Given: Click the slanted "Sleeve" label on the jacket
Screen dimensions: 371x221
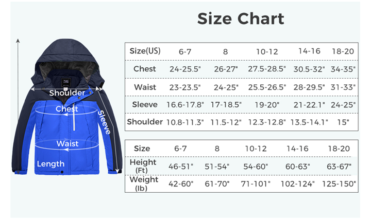Looking at the screenshot, I should click(x=105, y=122).
